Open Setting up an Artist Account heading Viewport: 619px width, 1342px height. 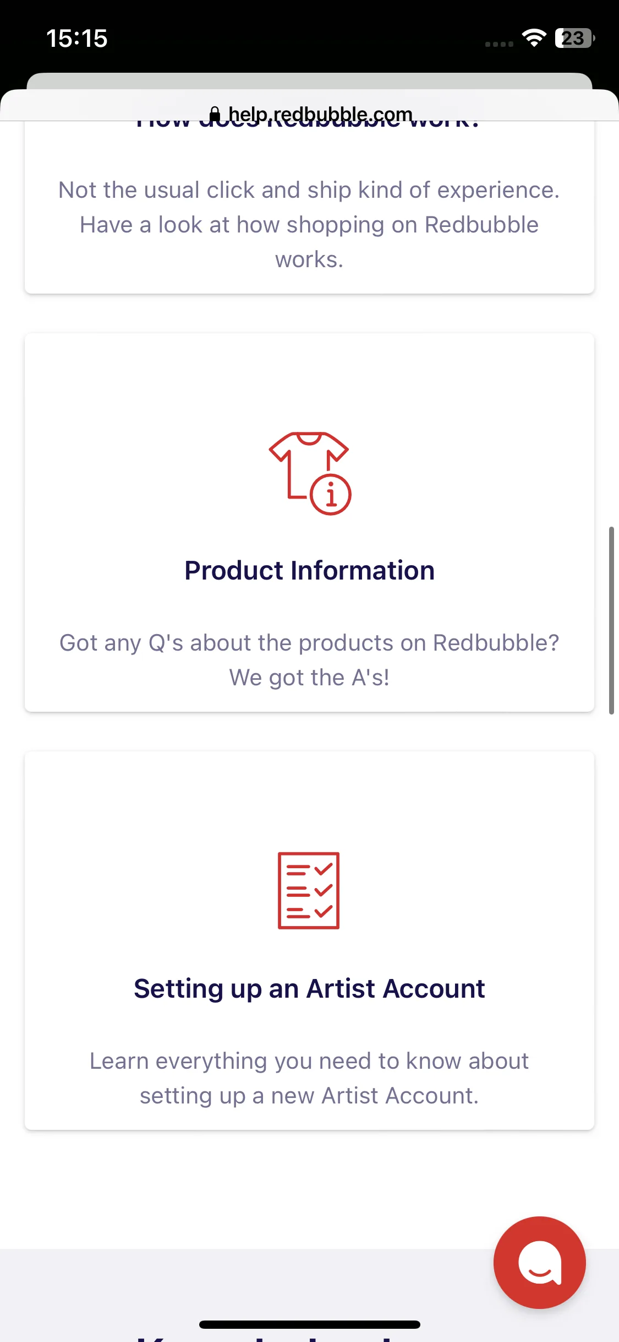click(x=309, y=988)
